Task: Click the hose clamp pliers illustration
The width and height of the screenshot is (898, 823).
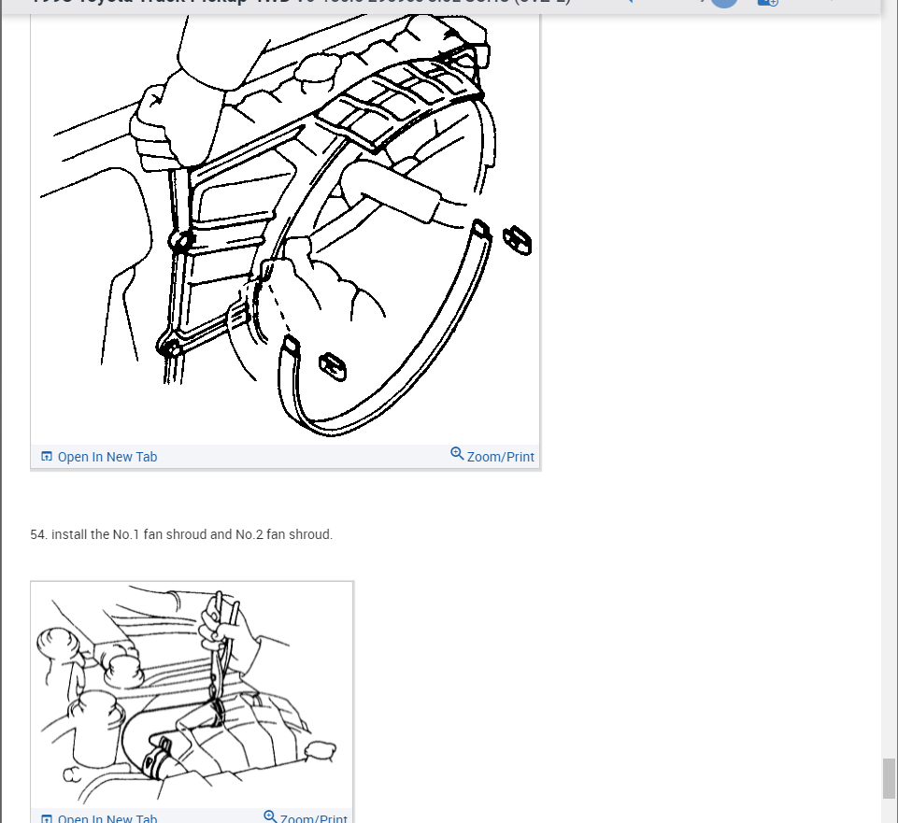Action: coord(192,694)
